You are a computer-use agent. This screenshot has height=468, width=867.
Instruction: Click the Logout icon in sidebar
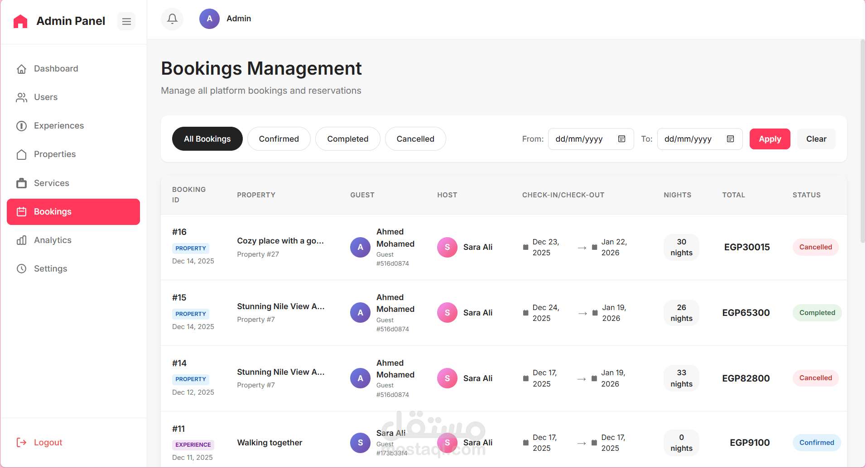click(21, 442)
